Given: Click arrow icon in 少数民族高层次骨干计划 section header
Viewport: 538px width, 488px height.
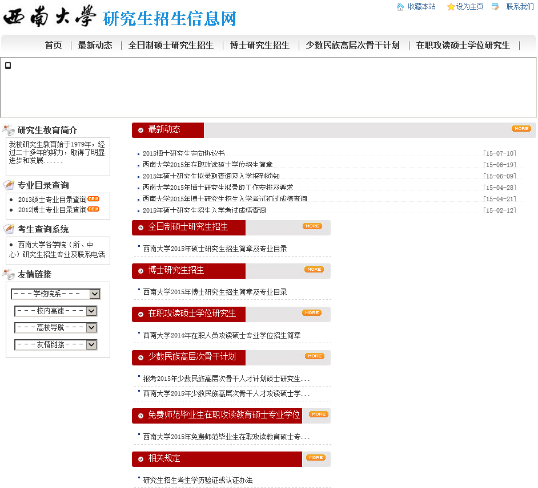Looking at the screenshot, I should (140, 358).
